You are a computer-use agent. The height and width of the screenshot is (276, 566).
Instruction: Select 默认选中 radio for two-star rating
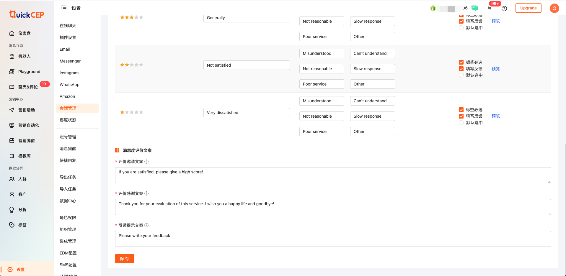pos(461,75)
